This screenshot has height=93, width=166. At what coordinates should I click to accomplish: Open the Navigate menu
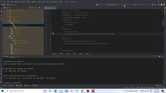tap(17, 2)
